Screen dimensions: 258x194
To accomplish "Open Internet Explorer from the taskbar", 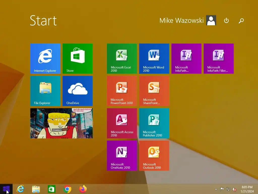I will pos(20,189).
